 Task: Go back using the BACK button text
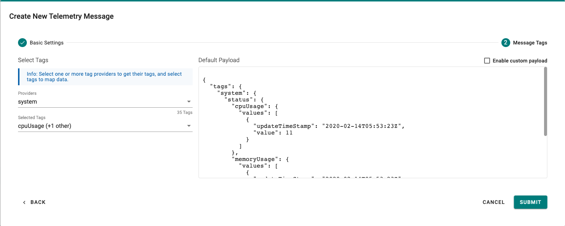(x=38, y=202)
